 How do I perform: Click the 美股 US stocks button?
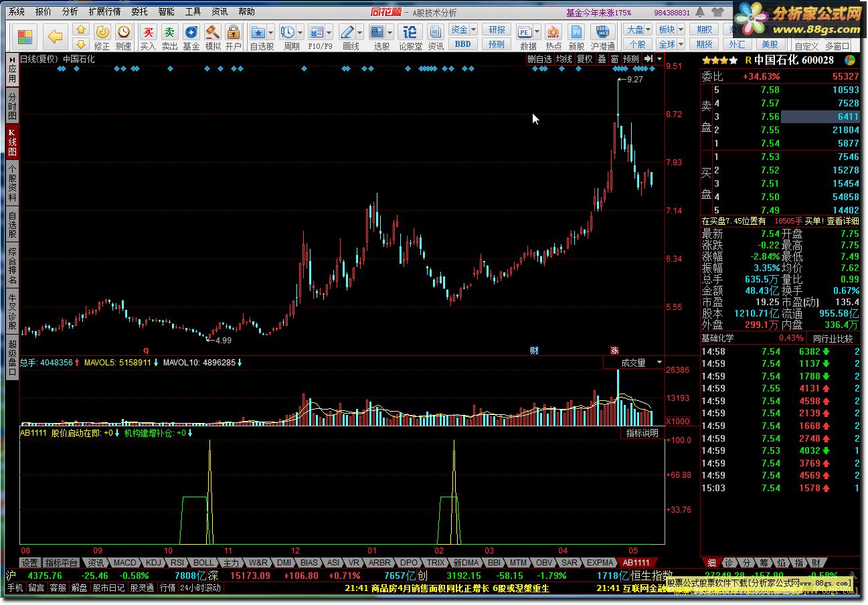770,44
